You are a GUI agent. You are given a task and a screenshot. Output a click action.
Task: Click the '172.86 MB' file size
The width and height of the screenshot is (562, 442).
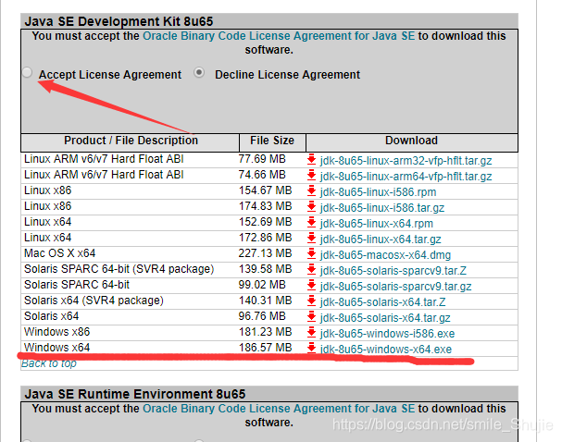(x=265, y=238)
